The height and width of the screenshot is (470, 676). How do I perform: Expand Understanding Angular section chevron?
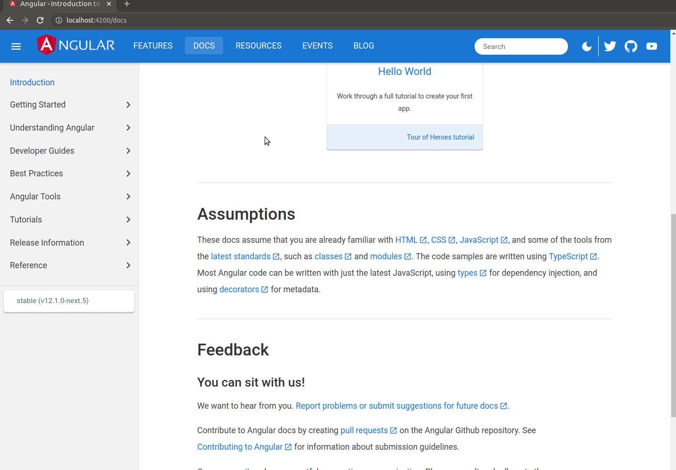[x=128, y=128]
